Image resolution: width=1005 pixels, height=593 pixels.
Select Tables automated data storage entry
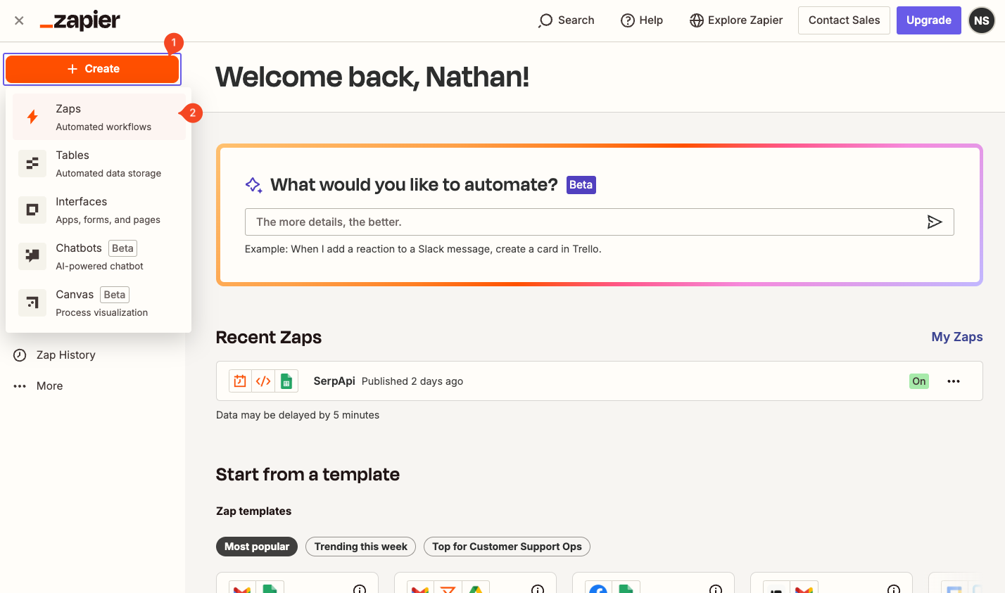99,163
